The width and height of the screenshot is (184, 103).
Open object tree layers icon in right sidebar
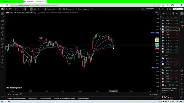click(182, 22)
